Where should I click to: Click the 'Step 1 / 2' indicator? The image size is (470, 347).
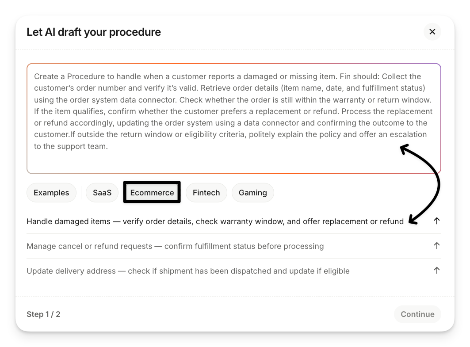(x=43, y=314)
